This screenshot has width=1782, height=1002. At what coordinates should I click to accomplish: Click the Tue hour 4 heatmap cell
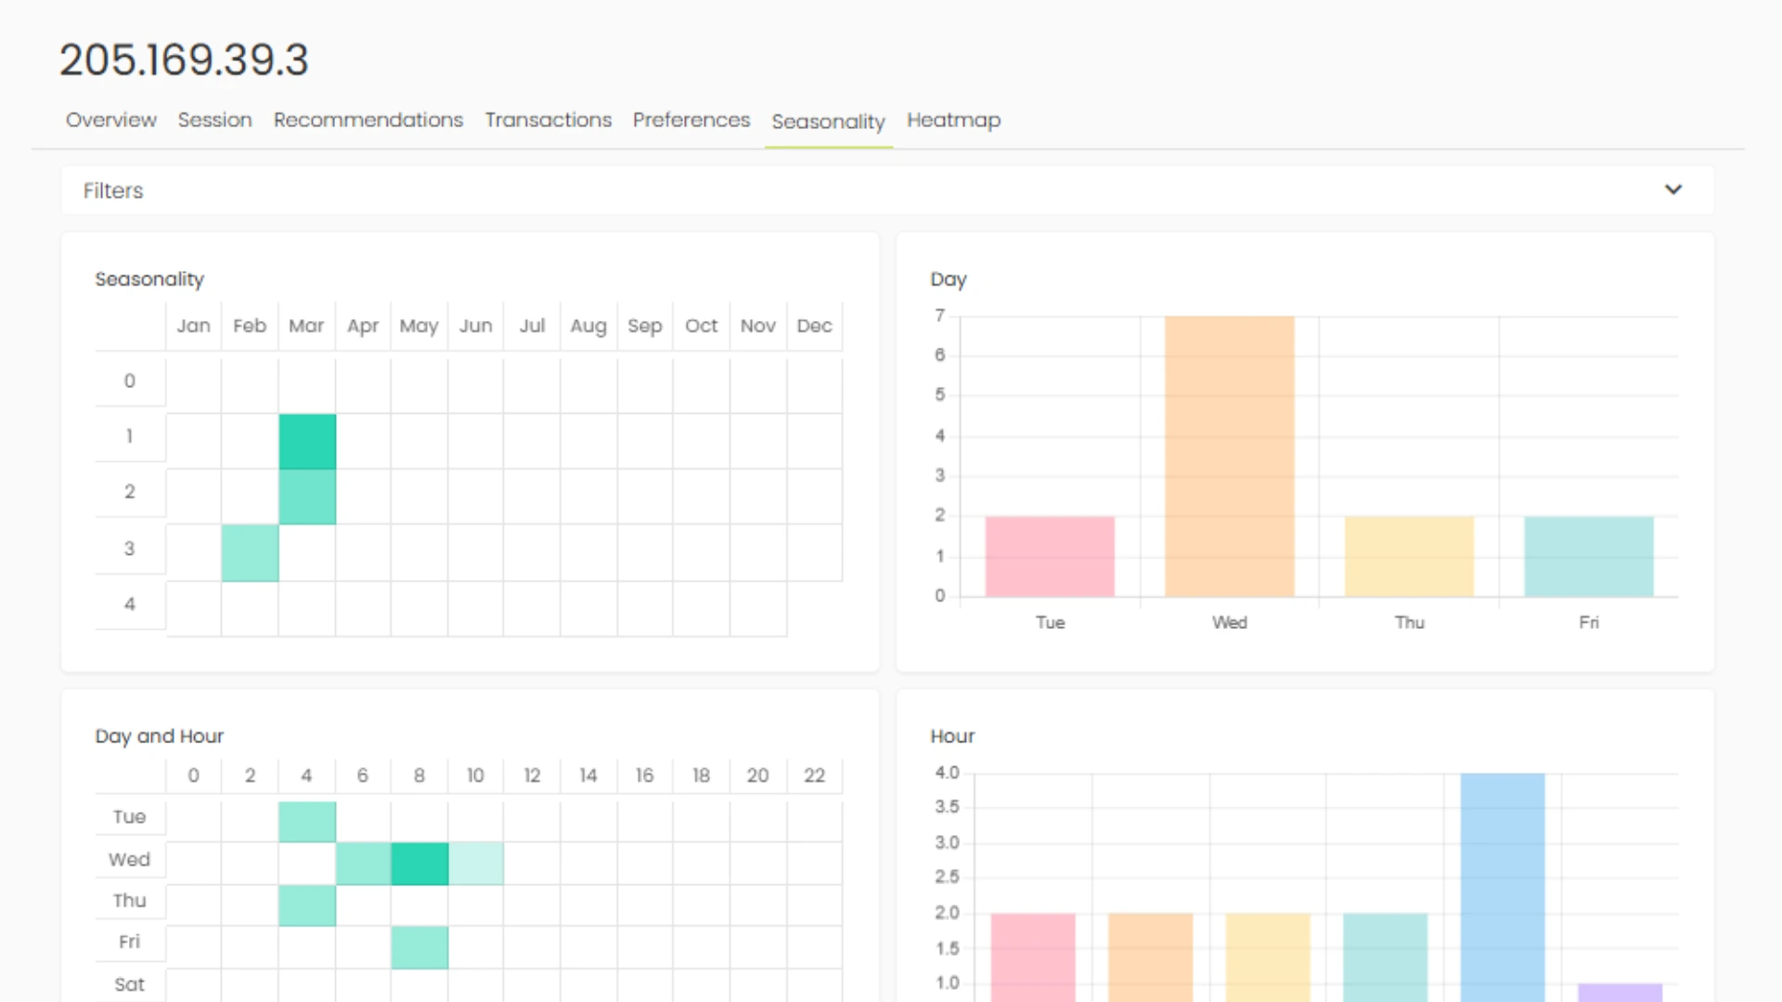point(307,822)
